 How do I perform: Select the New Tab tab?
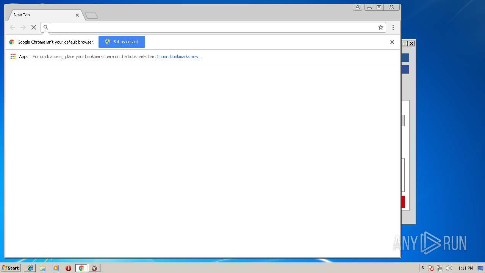(45, 15)
